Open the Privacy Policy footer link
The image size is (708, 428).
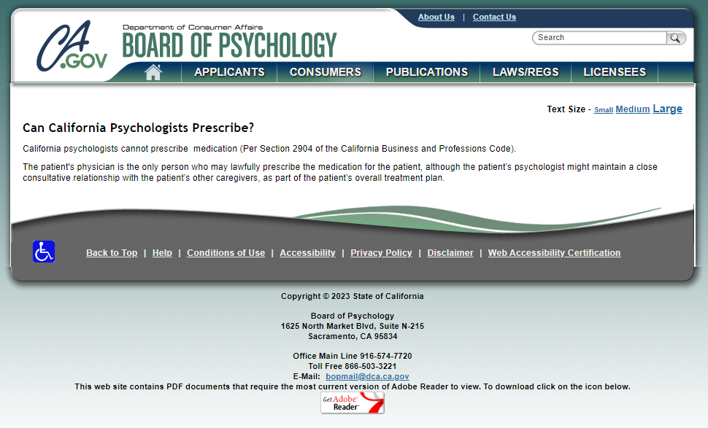tap(381, 253)
